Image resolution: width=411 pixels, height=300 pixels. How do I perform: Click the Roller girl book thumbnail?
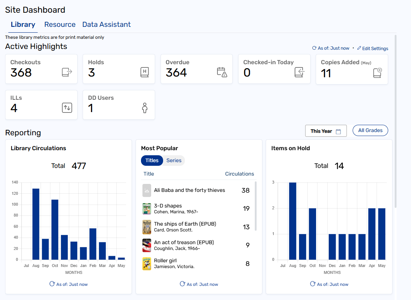tap(147, 264)
